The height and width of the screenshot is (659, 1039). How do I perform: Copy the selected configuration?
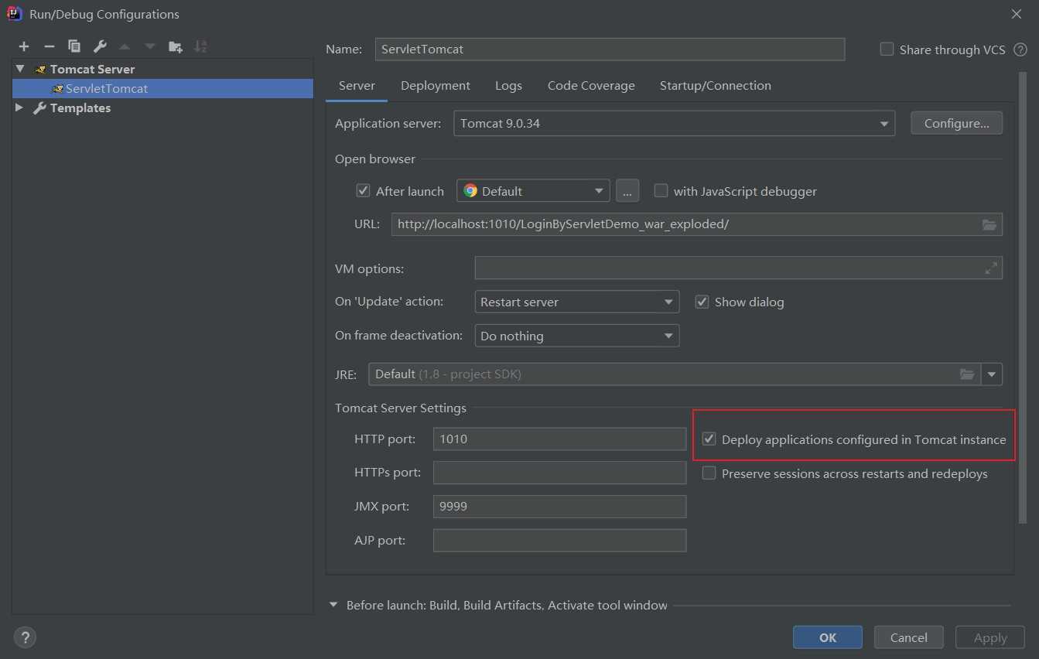coord(74,46)
